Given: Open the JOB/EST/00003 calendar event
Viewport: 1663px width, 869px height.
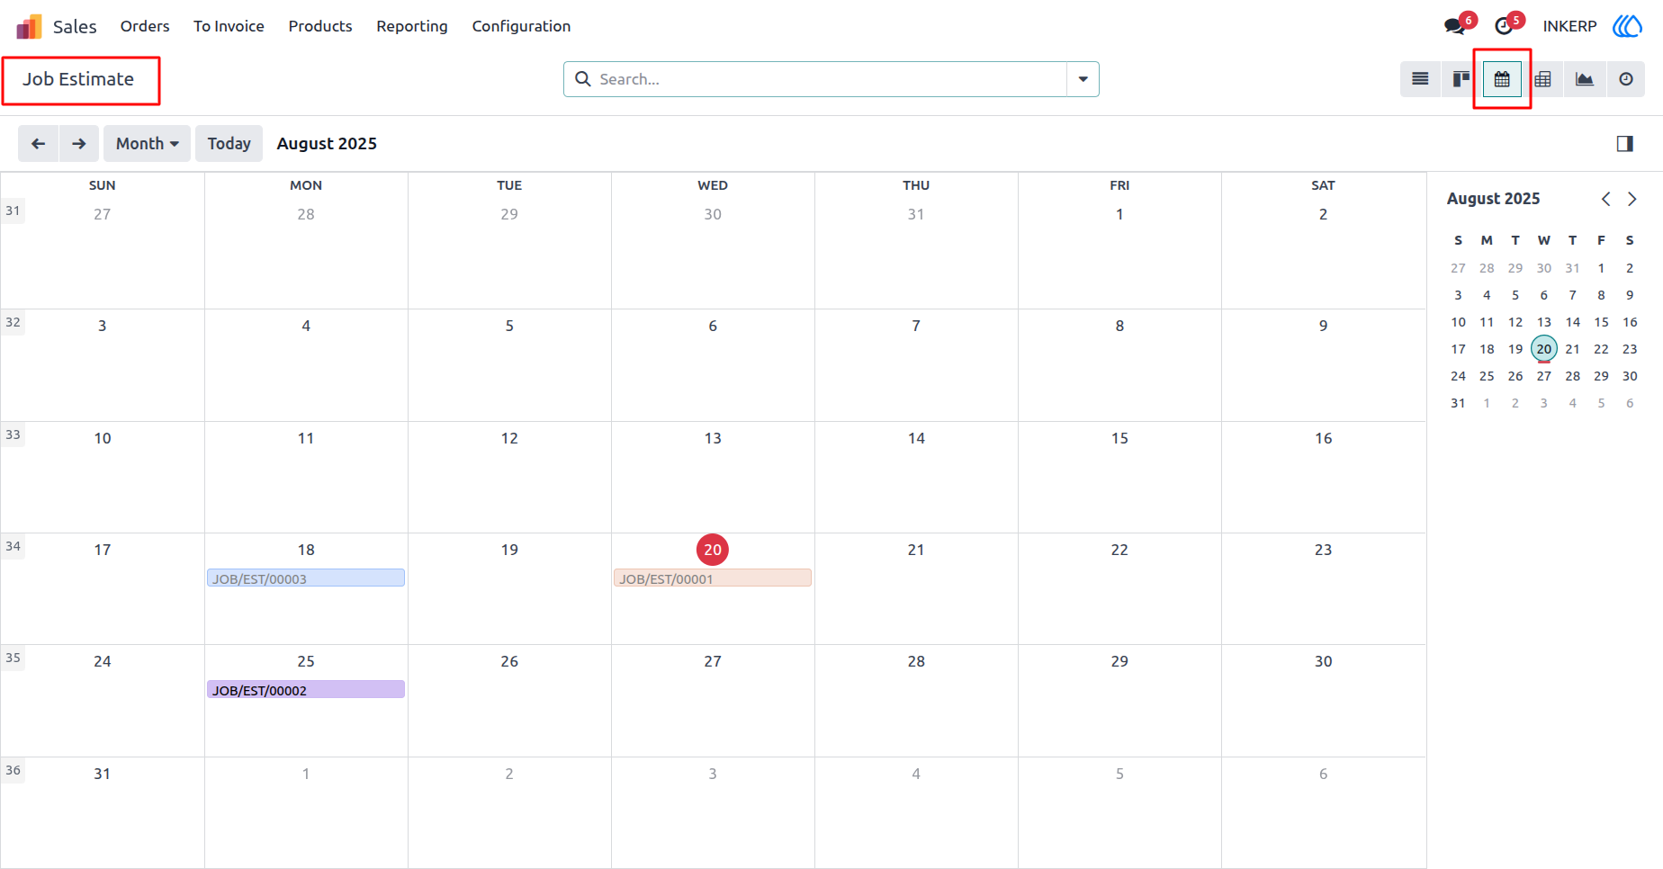Looking at the screenshot, I should pos(306,578).
